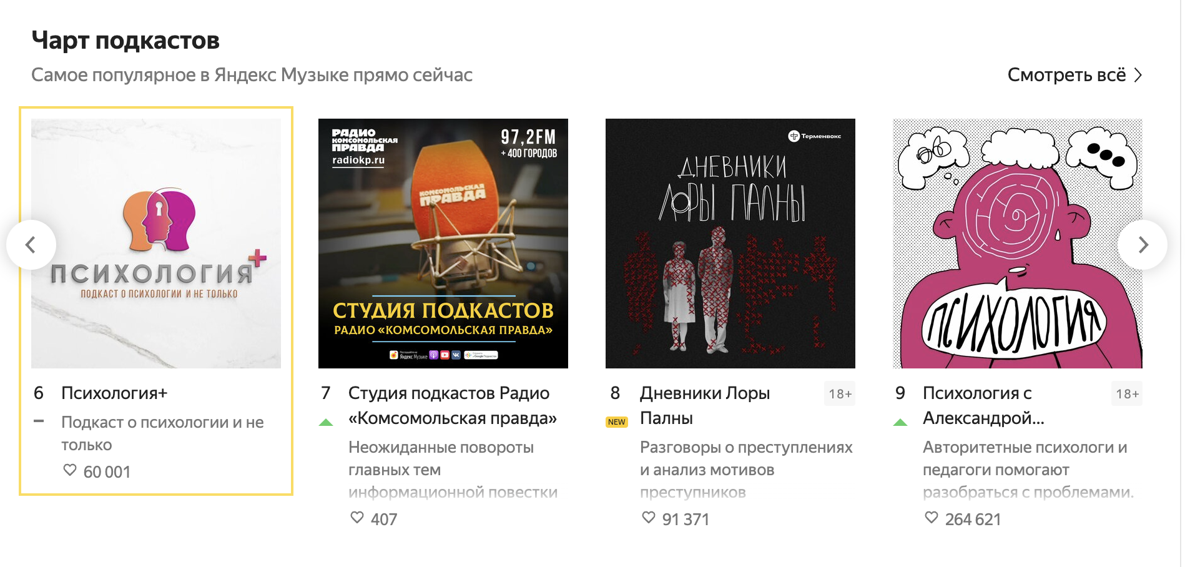Screen dimensions: 1185x567
Task: Click heart icon next to 407 likes
Action: pyautogui.click(x=357, y=518)
